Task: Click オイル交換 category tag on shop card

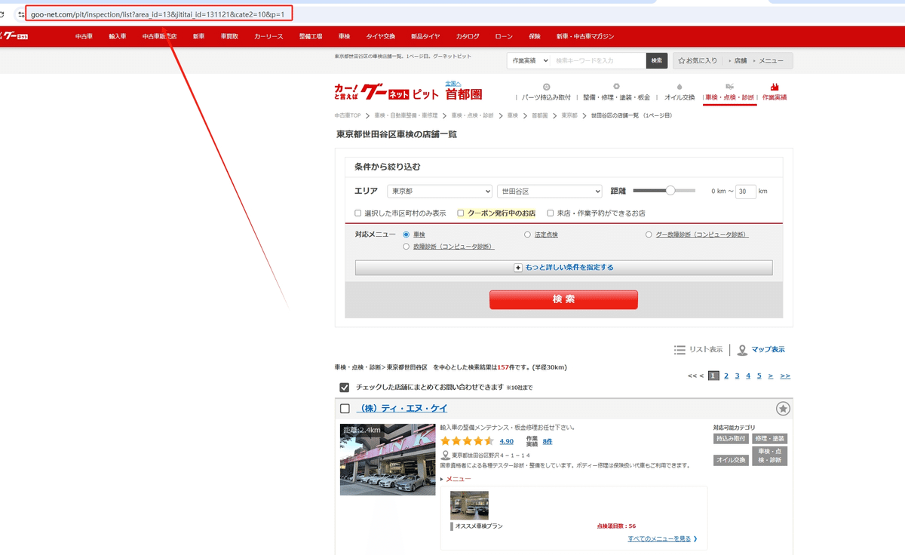Action: coord(732,460)
